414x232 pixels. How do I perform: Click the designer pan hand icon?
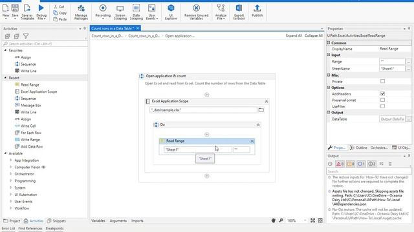tap(274, 220)
